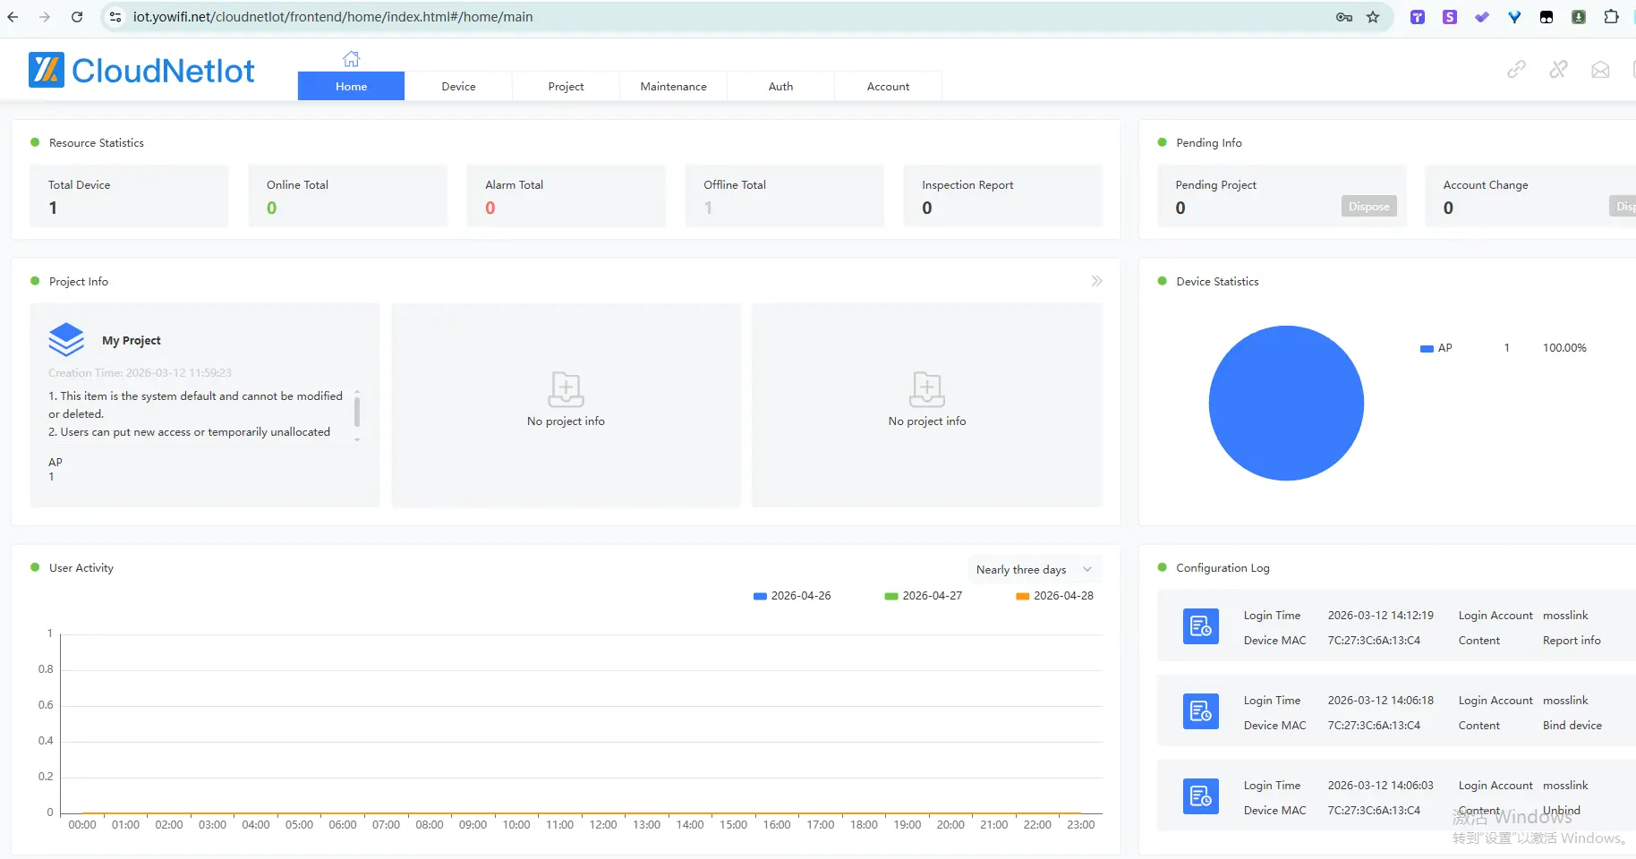Click the chain link icon in header
Viewport: 1636px width, 859px height.
click(x=1516, y=70)
